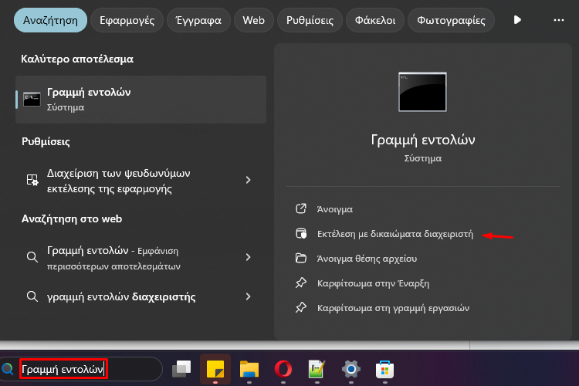Screen dimensions: 579x386
Task: Switch to the Εφαρμογές tab
Action: point(127,20)
